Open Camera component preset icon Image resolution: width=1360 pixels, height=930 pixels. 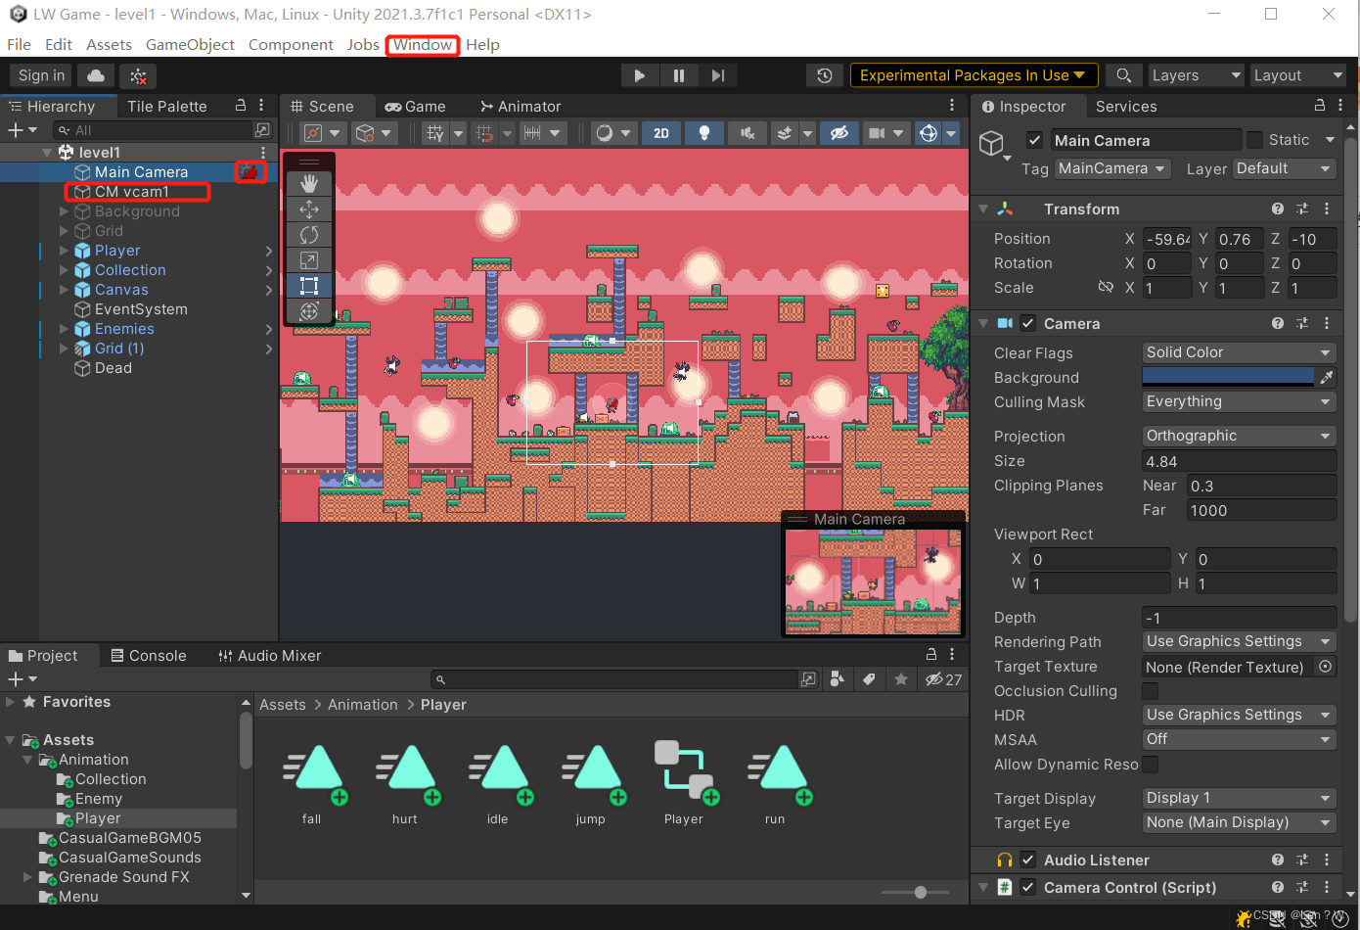point(1302,323)
